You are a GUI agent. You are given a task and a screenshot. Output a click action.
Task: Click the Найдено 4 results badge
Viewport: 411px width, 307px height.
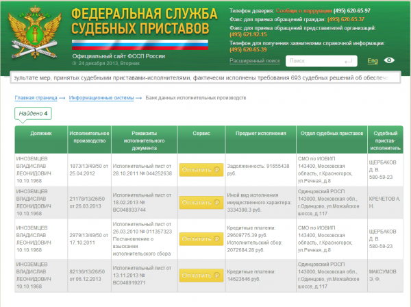pos(33,112)
